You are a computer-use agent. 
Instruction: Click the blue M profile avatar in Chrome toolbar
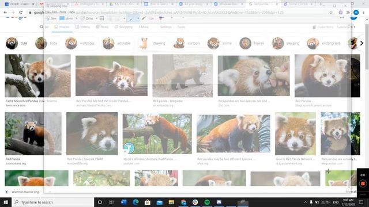click(356, 13)
